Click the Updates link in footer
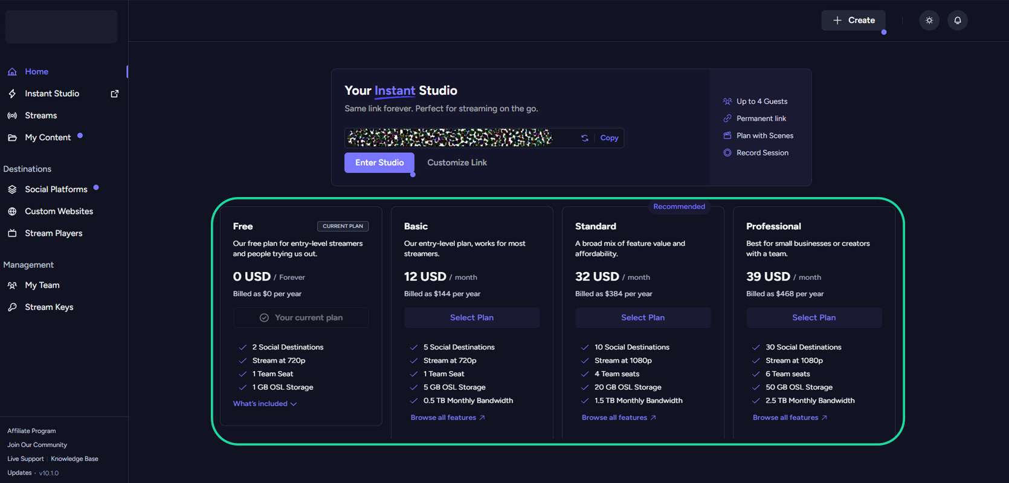 point(19,473)
